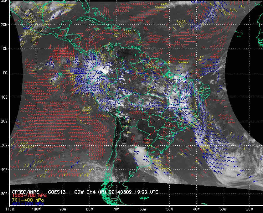The height and width of the screenshot is (213, 263).
Task: Click the 70W longitude label
Action: pos(116,209)
